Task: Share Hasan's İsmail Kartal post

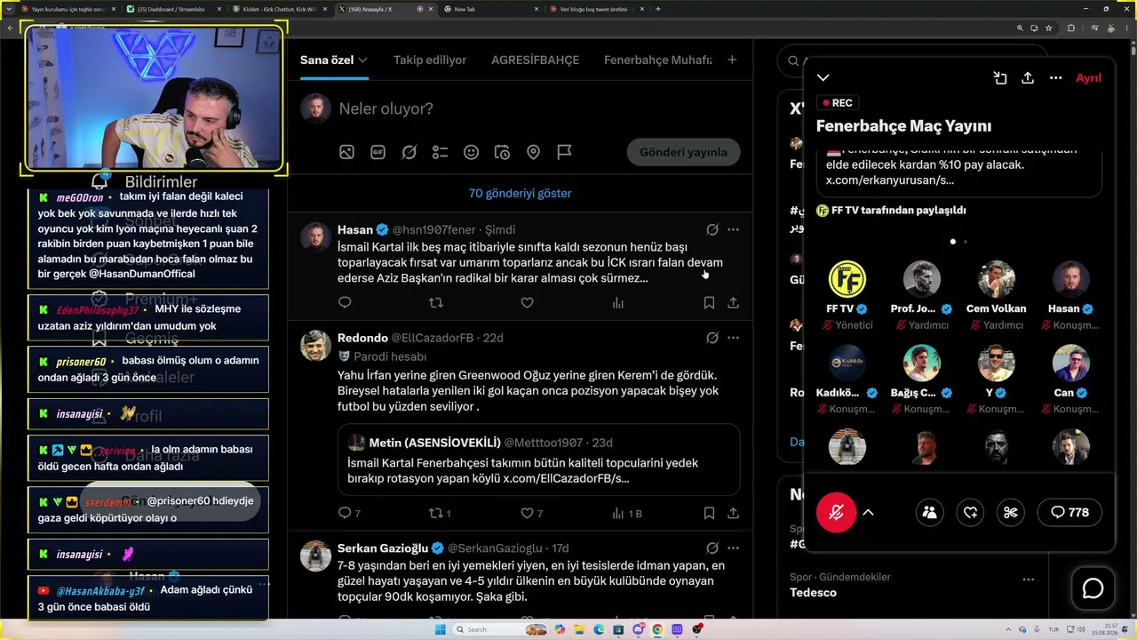Action: coord(733,303)
